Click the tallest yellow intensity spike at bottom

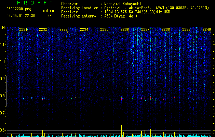[x=121, y=131]
